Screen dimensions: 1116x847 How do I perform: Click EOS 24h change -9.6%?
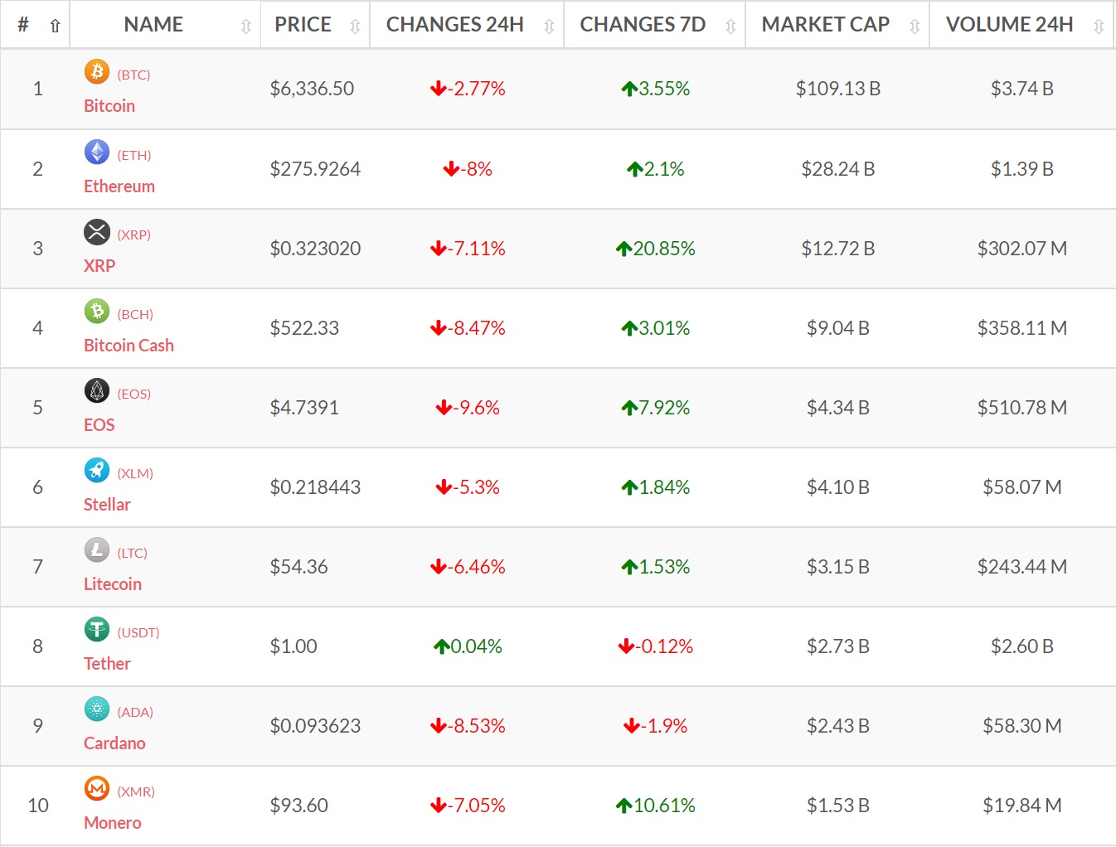(468, 408)
